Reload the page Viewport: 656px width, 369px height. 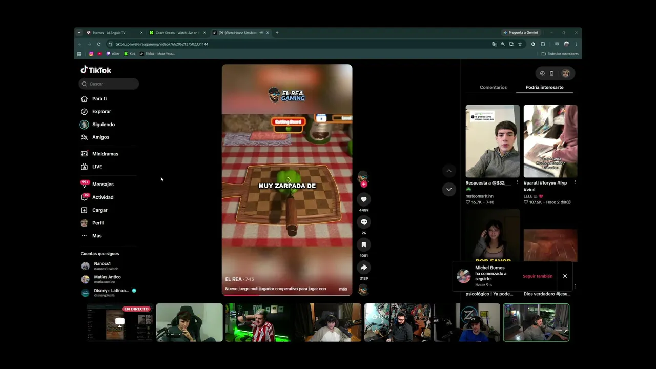tap(99, 44)
